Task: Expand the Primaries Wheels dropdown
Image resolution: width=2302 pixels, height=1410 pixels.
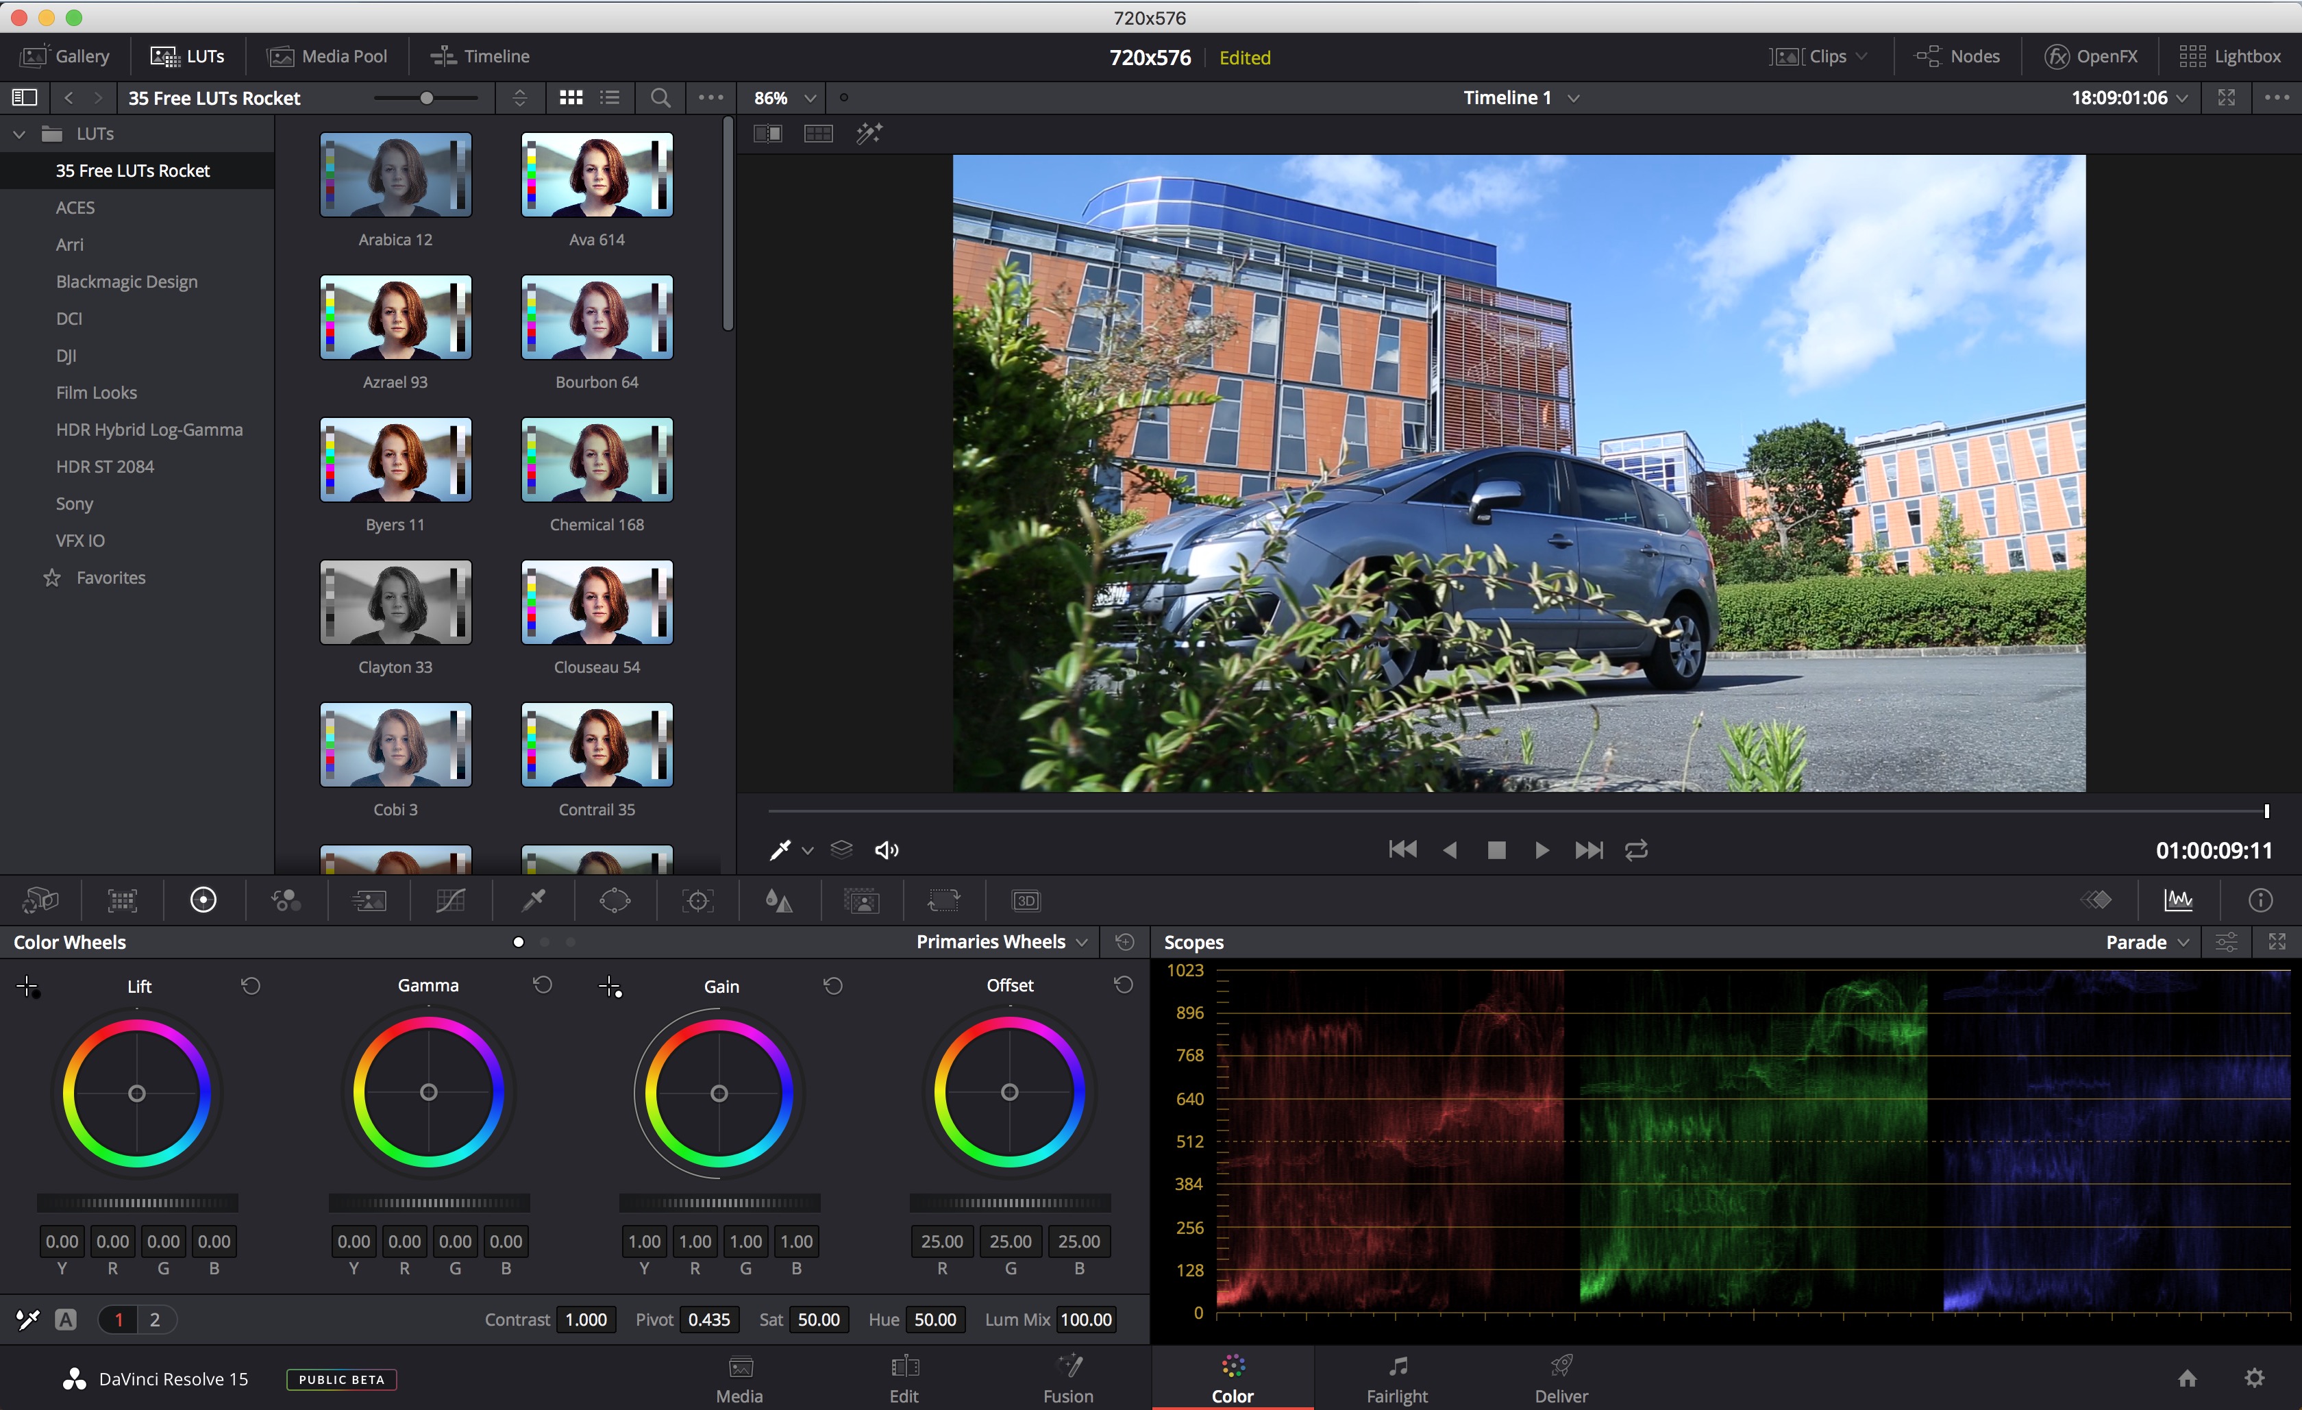Action: [x=1000, y=941]
